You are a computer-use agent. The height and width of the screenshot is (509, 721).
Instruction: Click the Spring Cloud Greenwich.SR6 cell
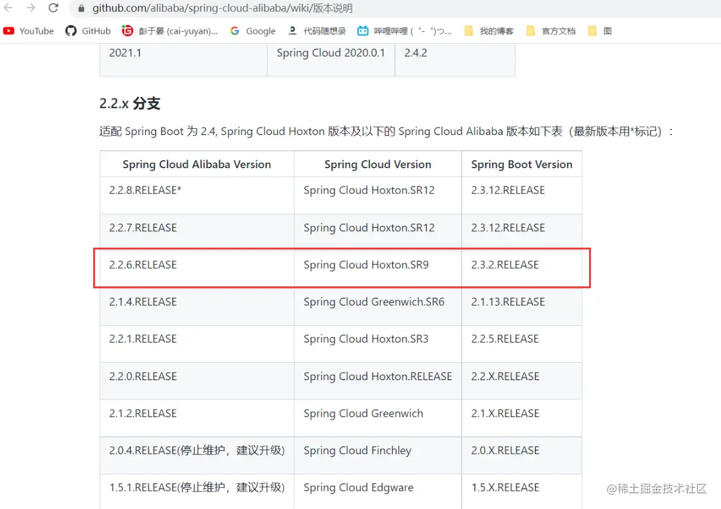tap(378, 306)
